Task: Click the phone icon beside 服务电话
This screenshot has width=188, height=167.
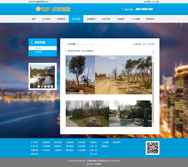Action: [123, 9]
